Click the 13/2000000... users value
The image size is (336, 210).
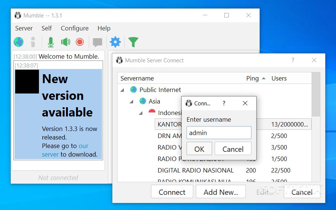click(x=290, y=124)
